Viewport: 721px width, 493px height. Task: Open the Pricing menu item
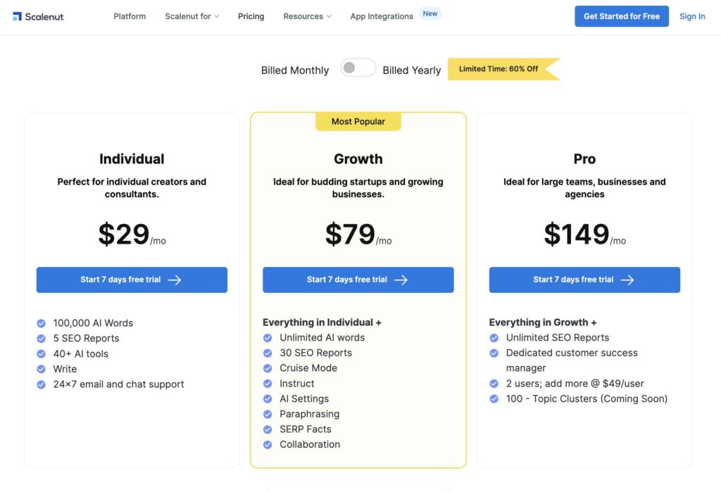pyautogui.click(x=251, y=17)
